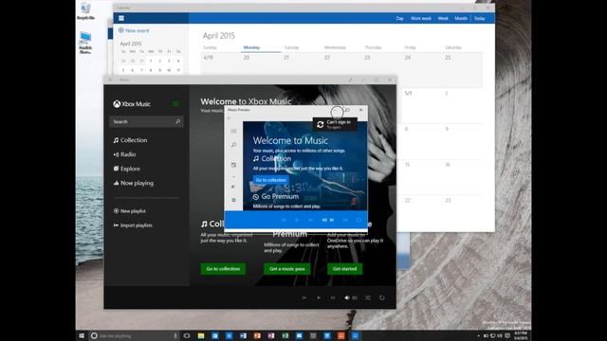
Task: Create New playlist in Xbox Music
Action: tap(130, 211)
